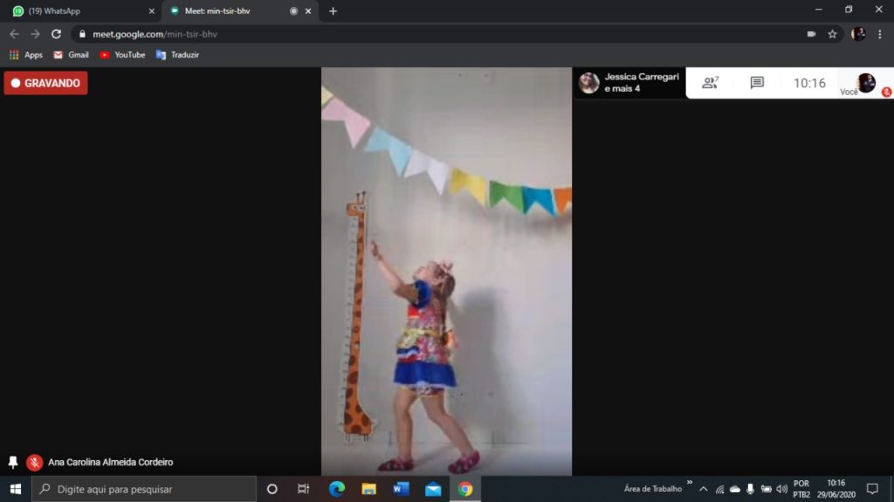Expand the Área de Trabalho toolbar chevron
894x502 pixels.
pyautogui.click(x=690, y=483)
